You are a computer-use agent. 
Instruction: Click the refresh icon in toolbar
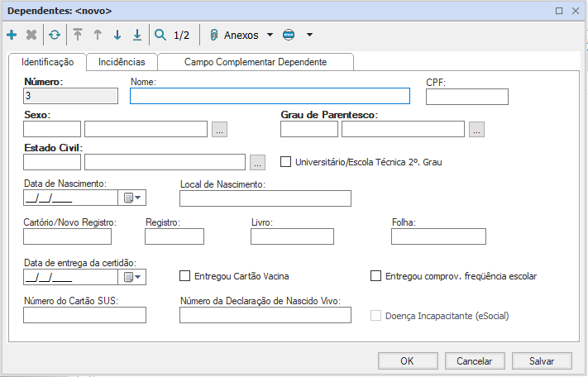(55, 35)
